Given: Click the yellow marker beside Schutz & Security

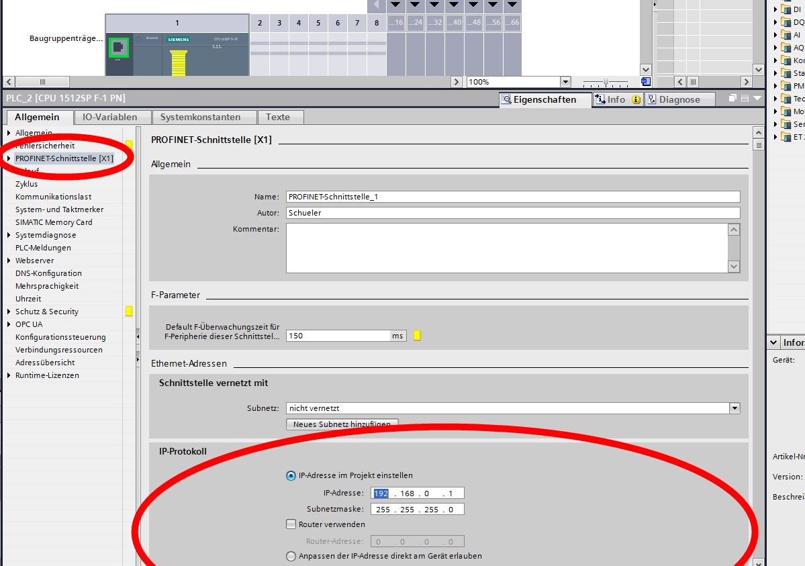Looking at the screenshot, I should [x=129, y=312].
